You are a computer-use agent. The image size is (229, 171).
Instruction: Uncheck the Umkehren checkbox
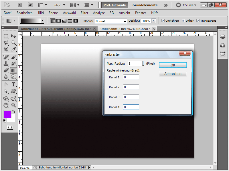[163, 21]
